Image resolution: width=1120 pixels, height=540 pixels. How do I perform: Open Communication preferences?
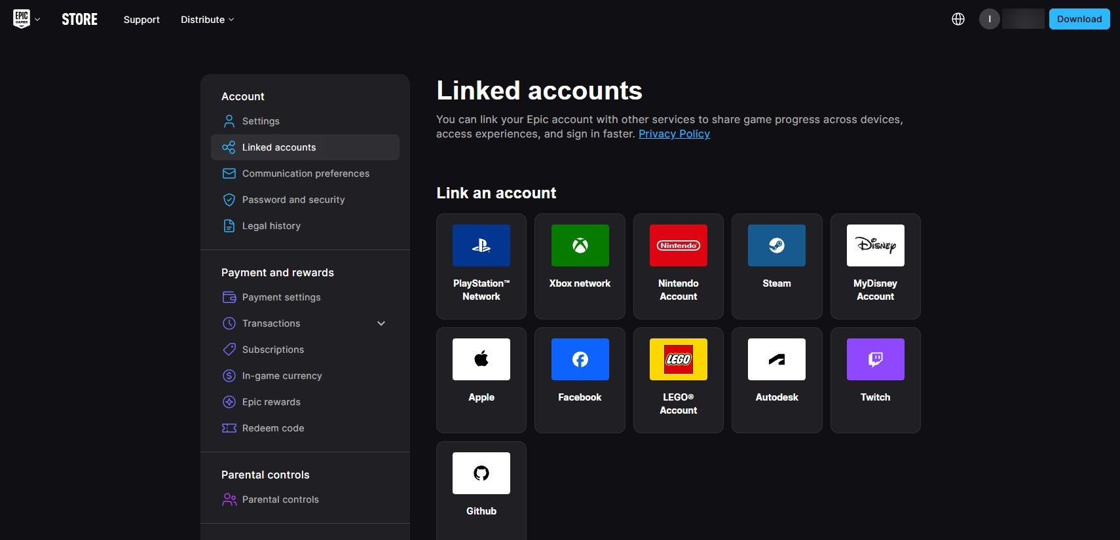(x=305, y=173)
